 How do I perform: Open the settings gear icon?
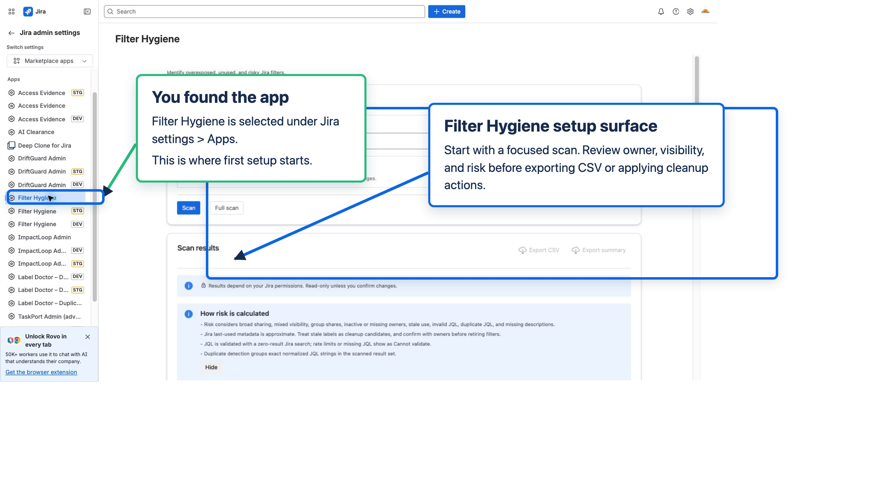point(691,12)
